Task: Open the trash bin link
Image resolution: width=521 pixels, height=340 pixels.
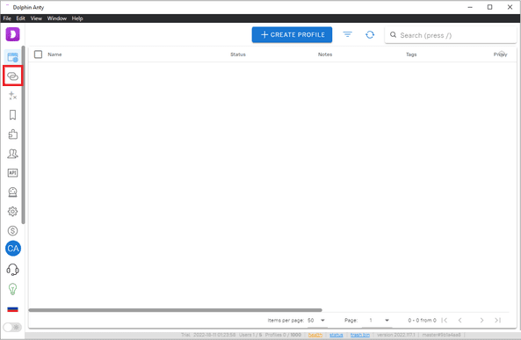Action: [360, 335]
